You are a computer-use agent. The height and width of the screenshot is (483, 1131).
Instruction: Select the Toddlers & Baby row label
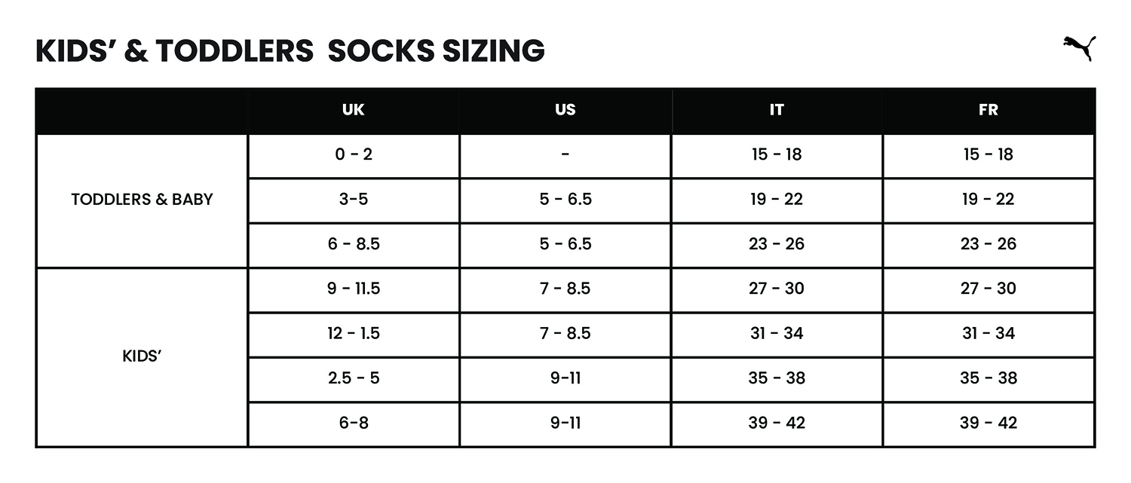coord(142,200)
